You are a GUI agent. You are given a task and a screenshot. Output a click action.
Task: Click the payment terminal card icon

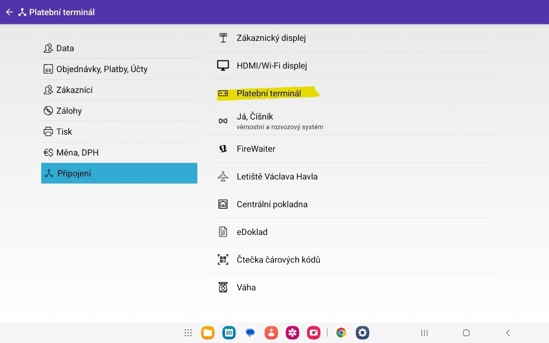[x=223, y=93]
